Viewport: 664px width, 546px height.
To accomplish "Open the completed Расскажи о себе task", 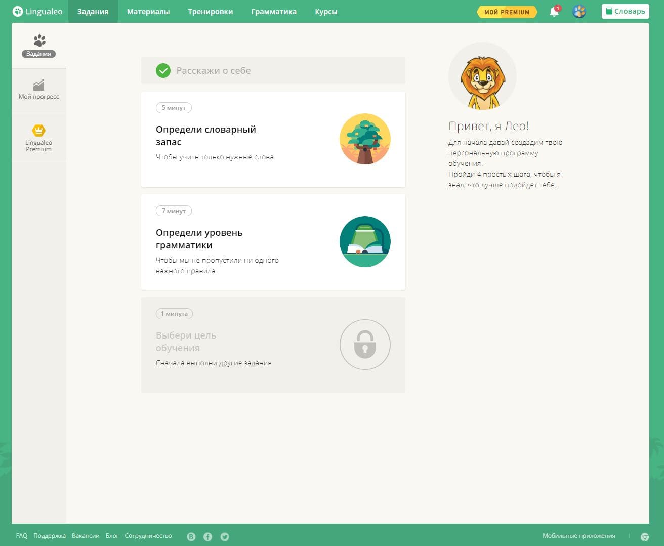I will 273,70.
